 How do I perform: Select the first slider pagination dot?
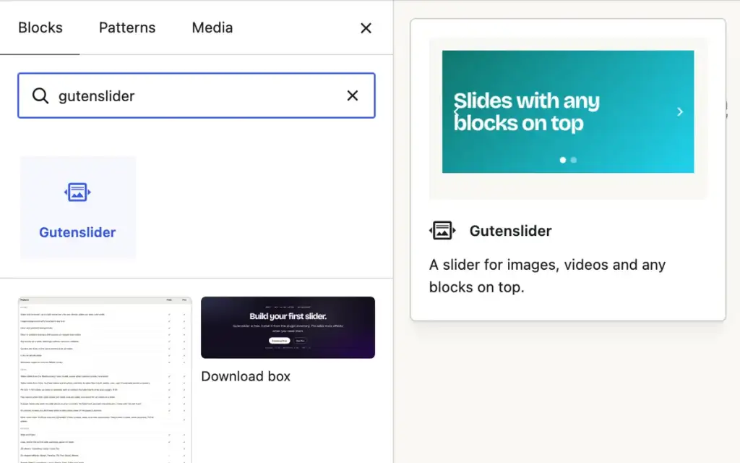[562, 160]
